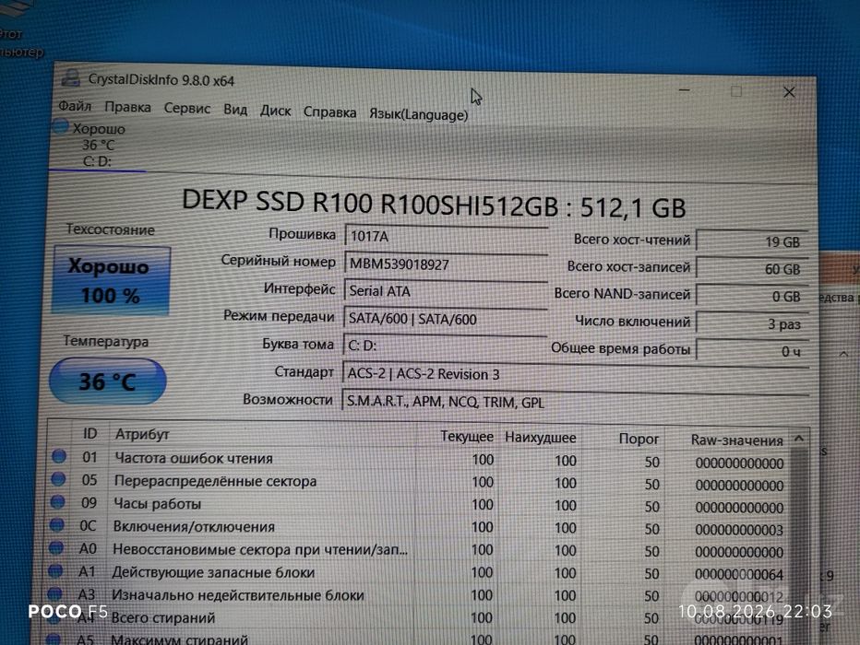Click the attribute list scroll-up arrow
The width and height of the screenshot is (860, 645).
coord(799,440)
